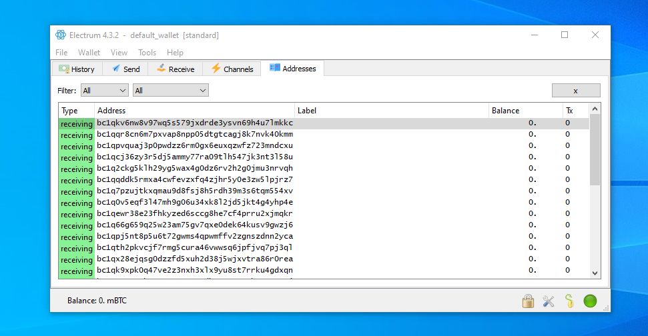Screen dimensions: 648x336
Task: Maximize the Electrum window
Action: click(x=565, y=35)
